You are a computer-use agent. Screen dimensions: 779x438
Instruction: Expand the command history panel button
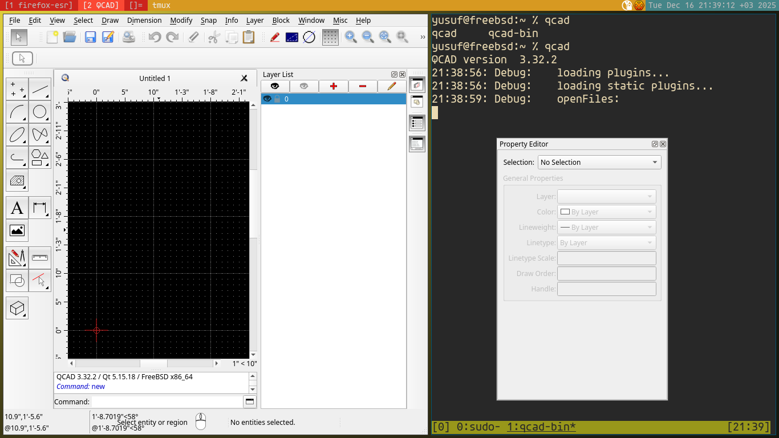[249, 401]
